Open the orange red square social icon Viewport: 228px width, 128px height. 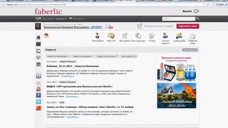pyautogui.click(x=38, y=108)
